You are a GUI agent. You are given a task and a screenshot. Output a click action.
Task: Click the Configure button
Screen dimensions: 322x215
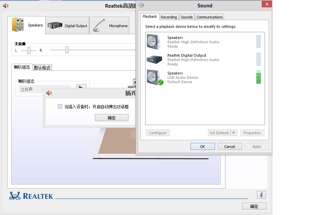tap(158, 132)
